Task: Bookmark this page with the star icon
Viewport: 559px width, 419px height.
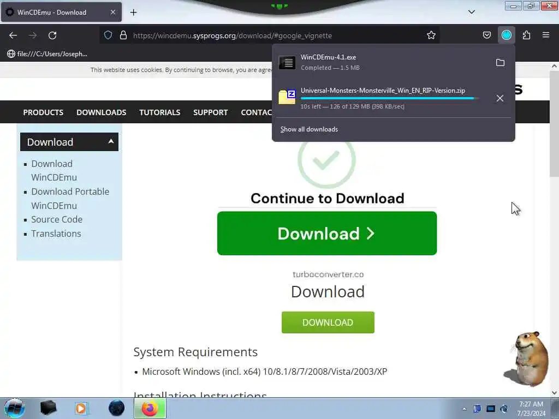Action: [431, 35]
